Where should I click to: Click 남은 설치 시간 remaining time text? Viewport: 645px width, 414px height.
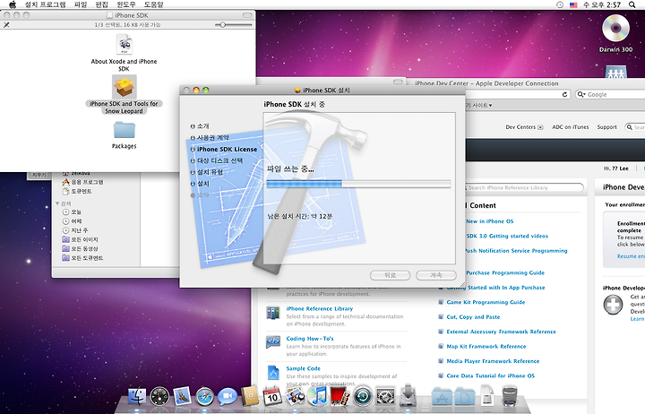pyautogui.click(x=300, y=216)
